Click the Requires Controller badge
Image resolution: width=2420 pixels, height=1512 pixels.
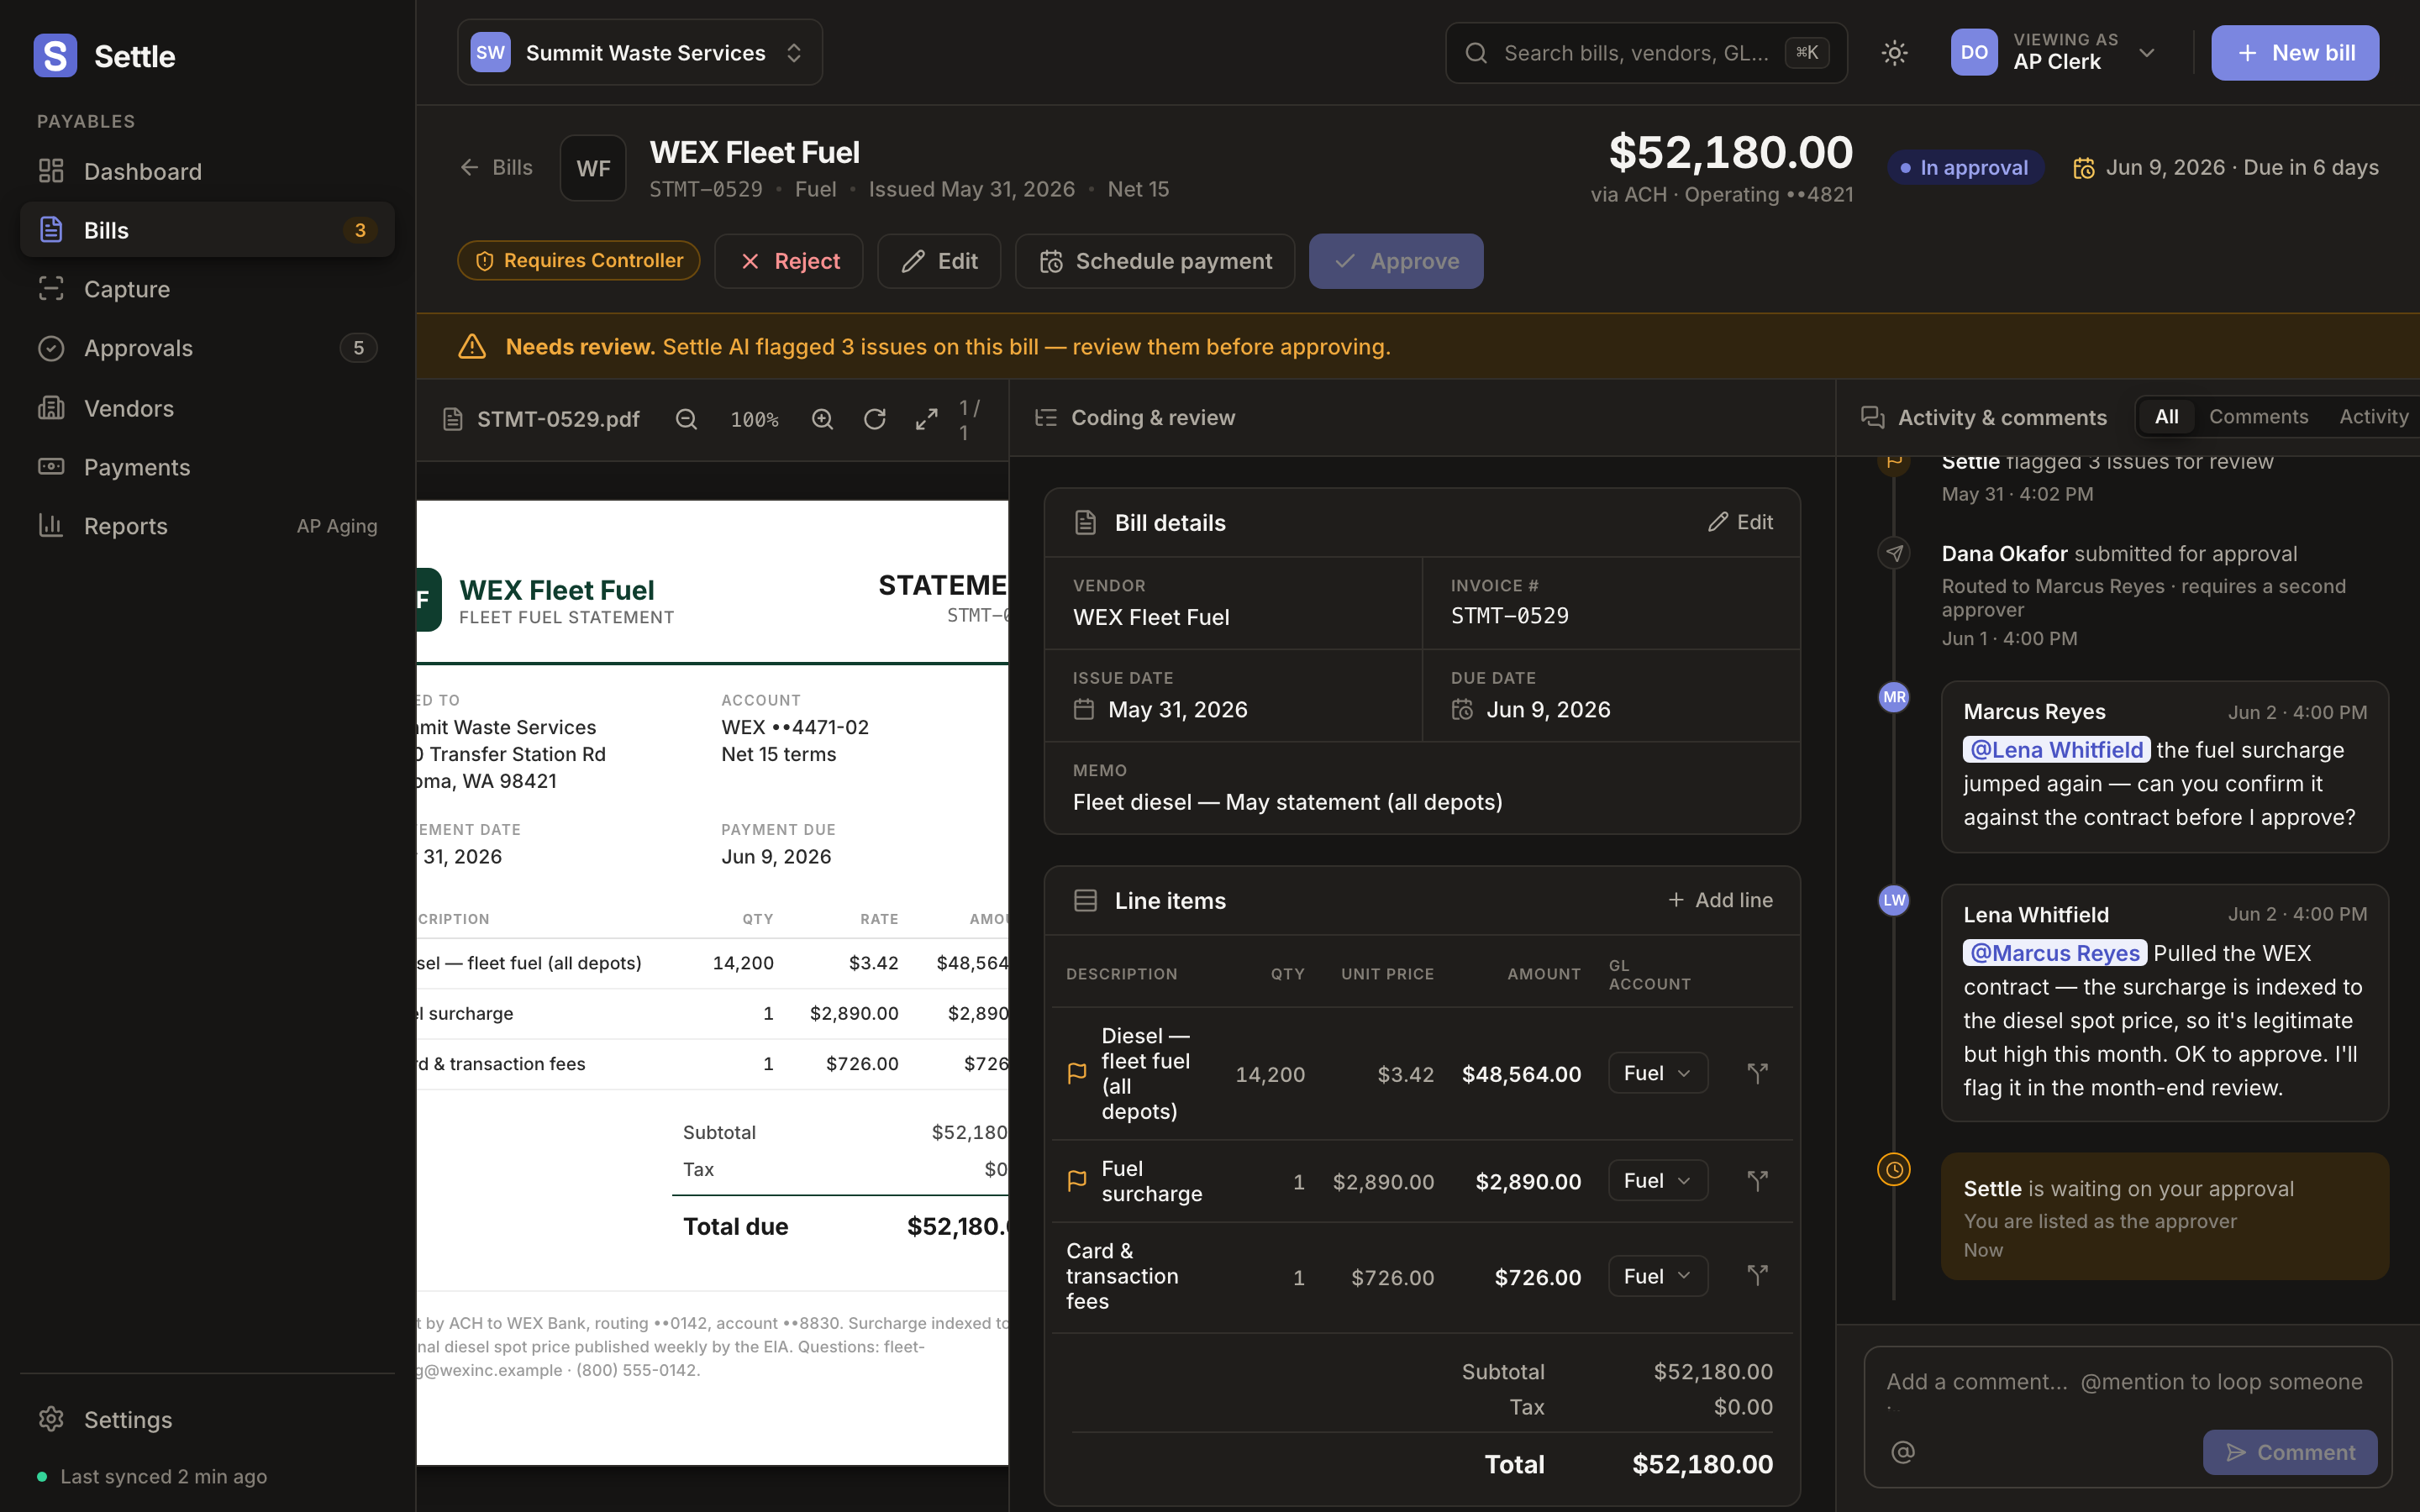point(579,260)
